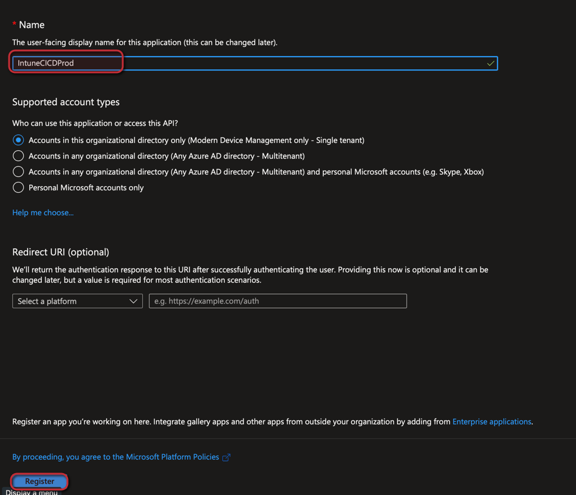The image size is (576, 495).
Task: Click the platform dropdown chevron arrow
Action: [x=133, y=301]
